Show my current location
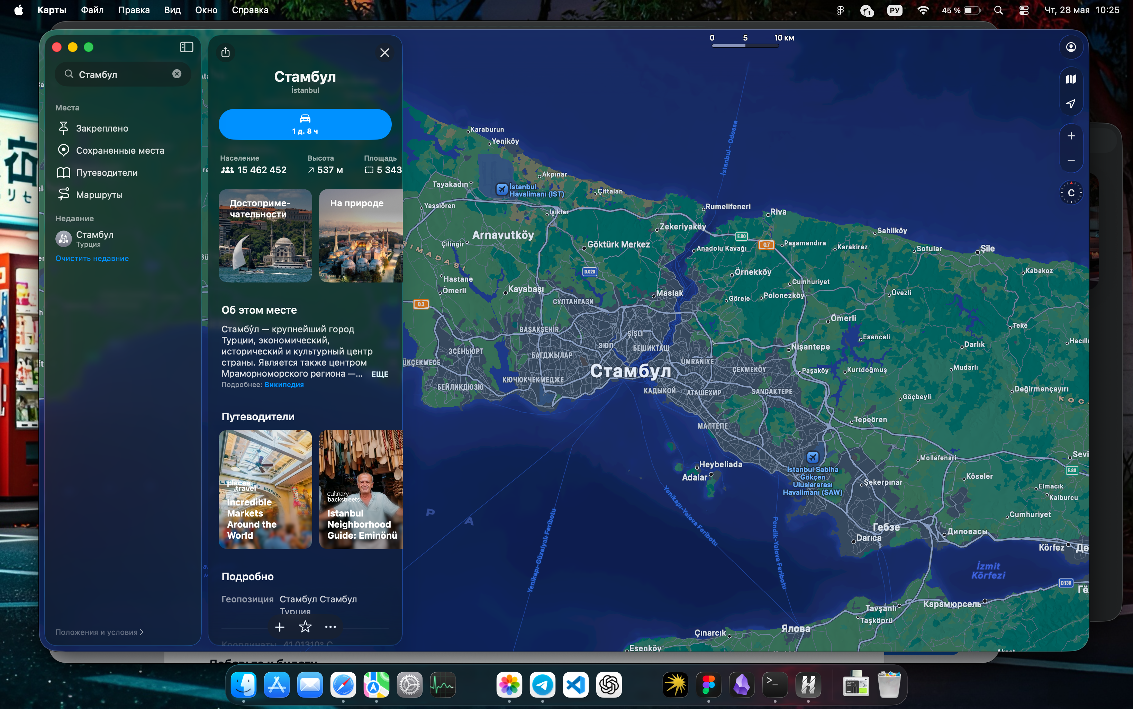The width and height of the screenshot is (1133, 709). click(x=1071, y=103)
